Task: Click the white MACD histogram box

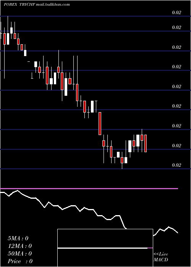Action: 105,248
